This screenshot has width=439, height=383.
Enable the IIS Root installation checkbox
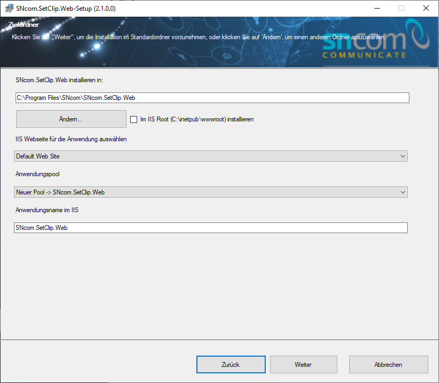133,119
